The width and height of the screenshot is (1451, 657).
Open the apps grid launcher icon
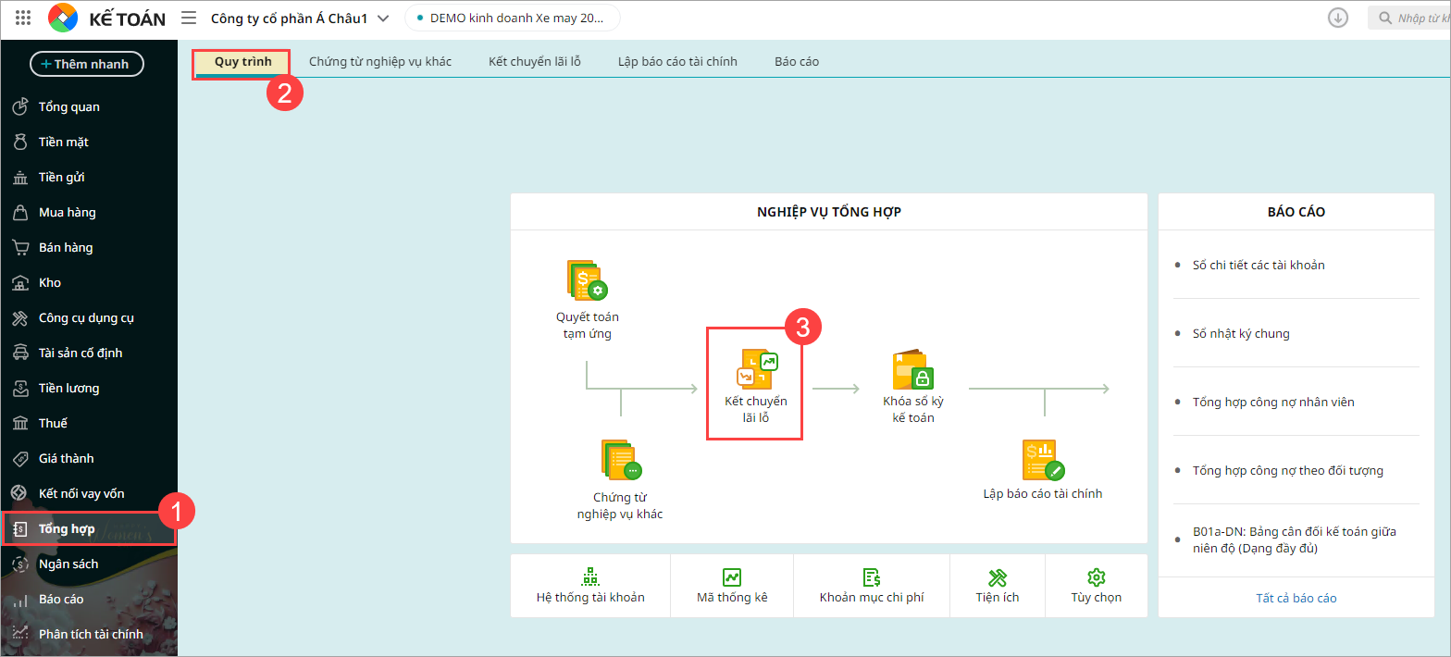click(23, 18)
